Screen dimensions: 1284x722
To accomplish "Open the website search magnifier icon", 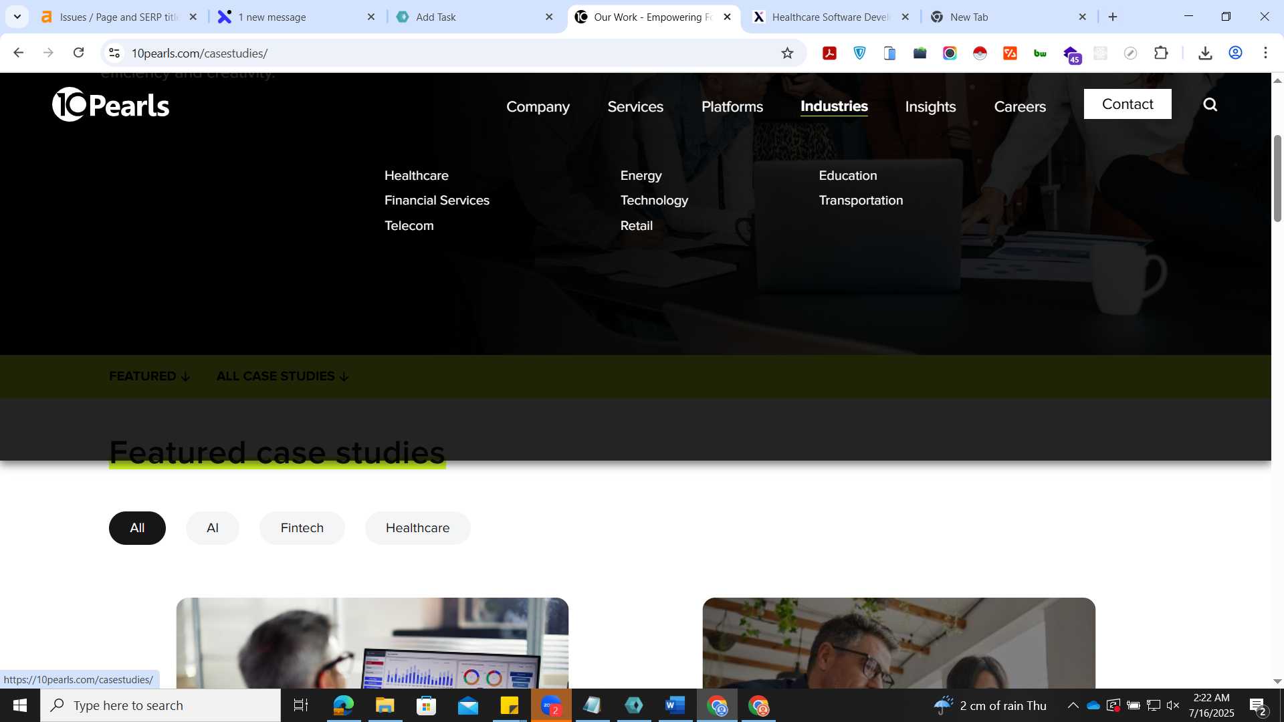I will pos(1210,104).
